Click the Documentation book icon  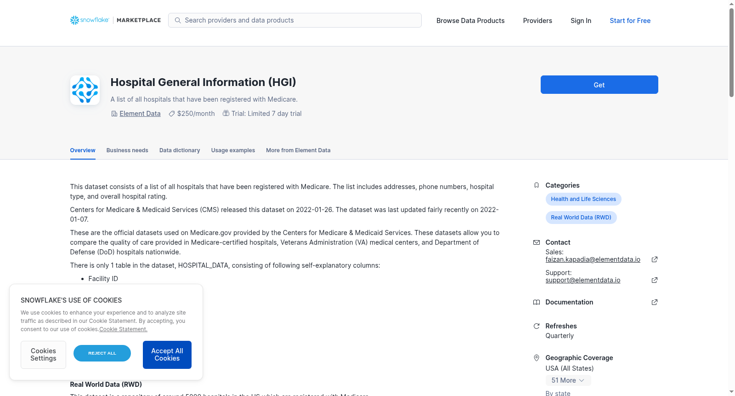[x=537, y=302]
